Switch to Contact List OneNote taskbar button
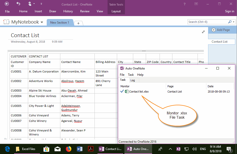 pyautogui.click(x=110, y=149)
